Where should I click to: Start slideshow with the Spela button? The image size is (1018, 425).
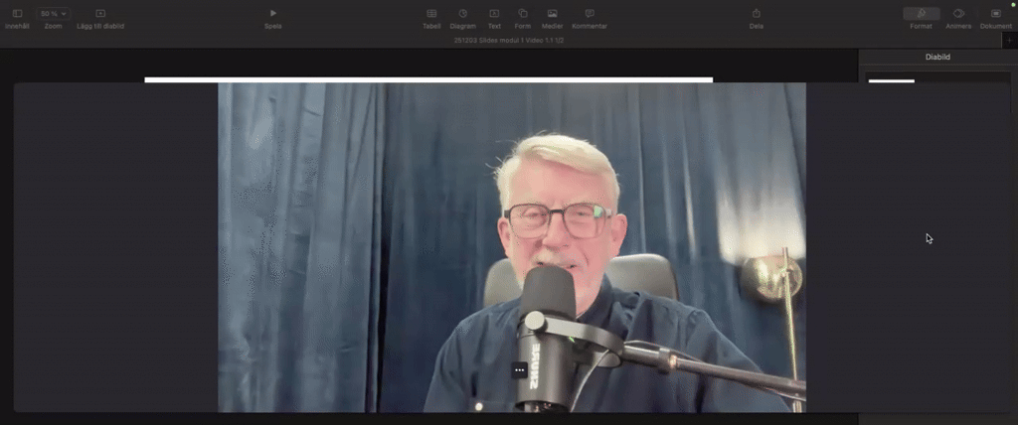pyautogui.click(x=272, y=14)
